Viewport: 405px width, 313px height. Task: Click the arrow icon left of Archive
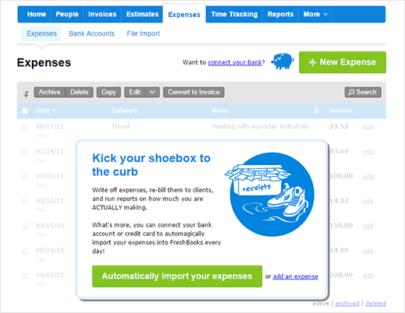(x=26, y=94)
